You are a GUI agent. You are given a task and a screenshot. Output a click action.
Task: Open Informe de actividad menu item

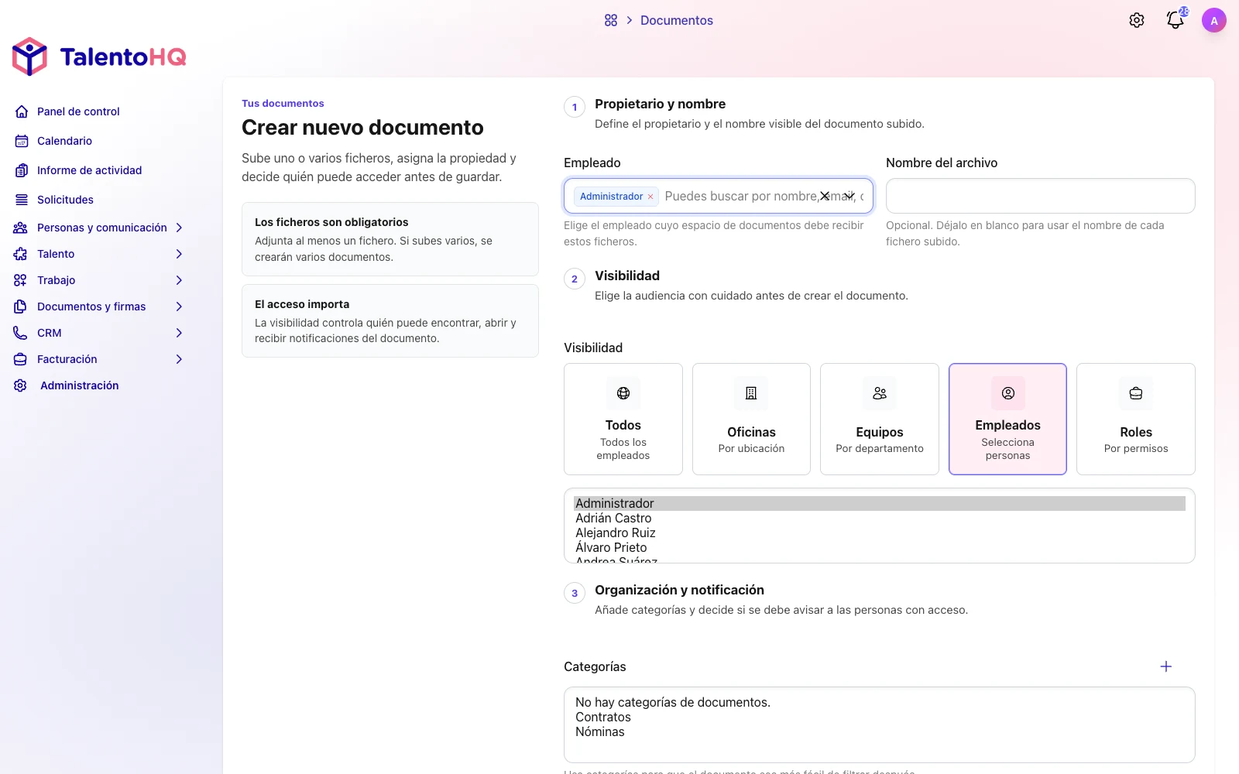(89, 170)
